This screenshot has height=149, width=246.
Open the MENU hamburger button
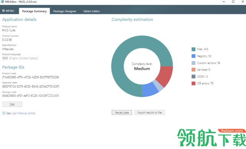[8, 11]
